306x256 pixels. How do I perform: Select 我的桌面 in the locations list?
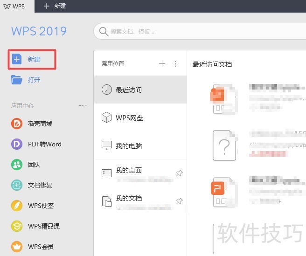pyautogui.click(x=140, y=173)
